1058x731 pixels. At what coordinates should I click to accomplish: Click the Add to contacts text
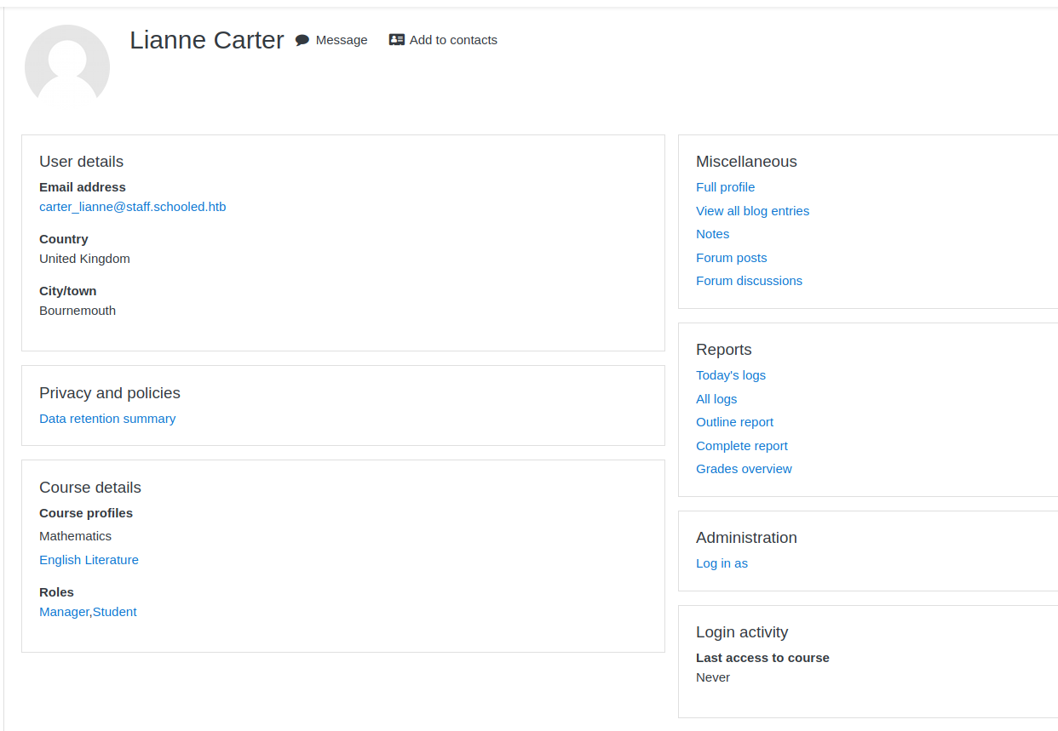pyautogui.click(x=453, y=40)
